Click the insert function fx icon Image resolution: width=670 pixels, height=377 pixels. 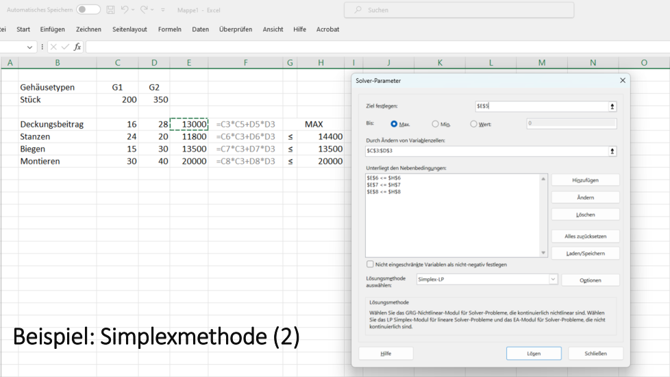point(77,47)
